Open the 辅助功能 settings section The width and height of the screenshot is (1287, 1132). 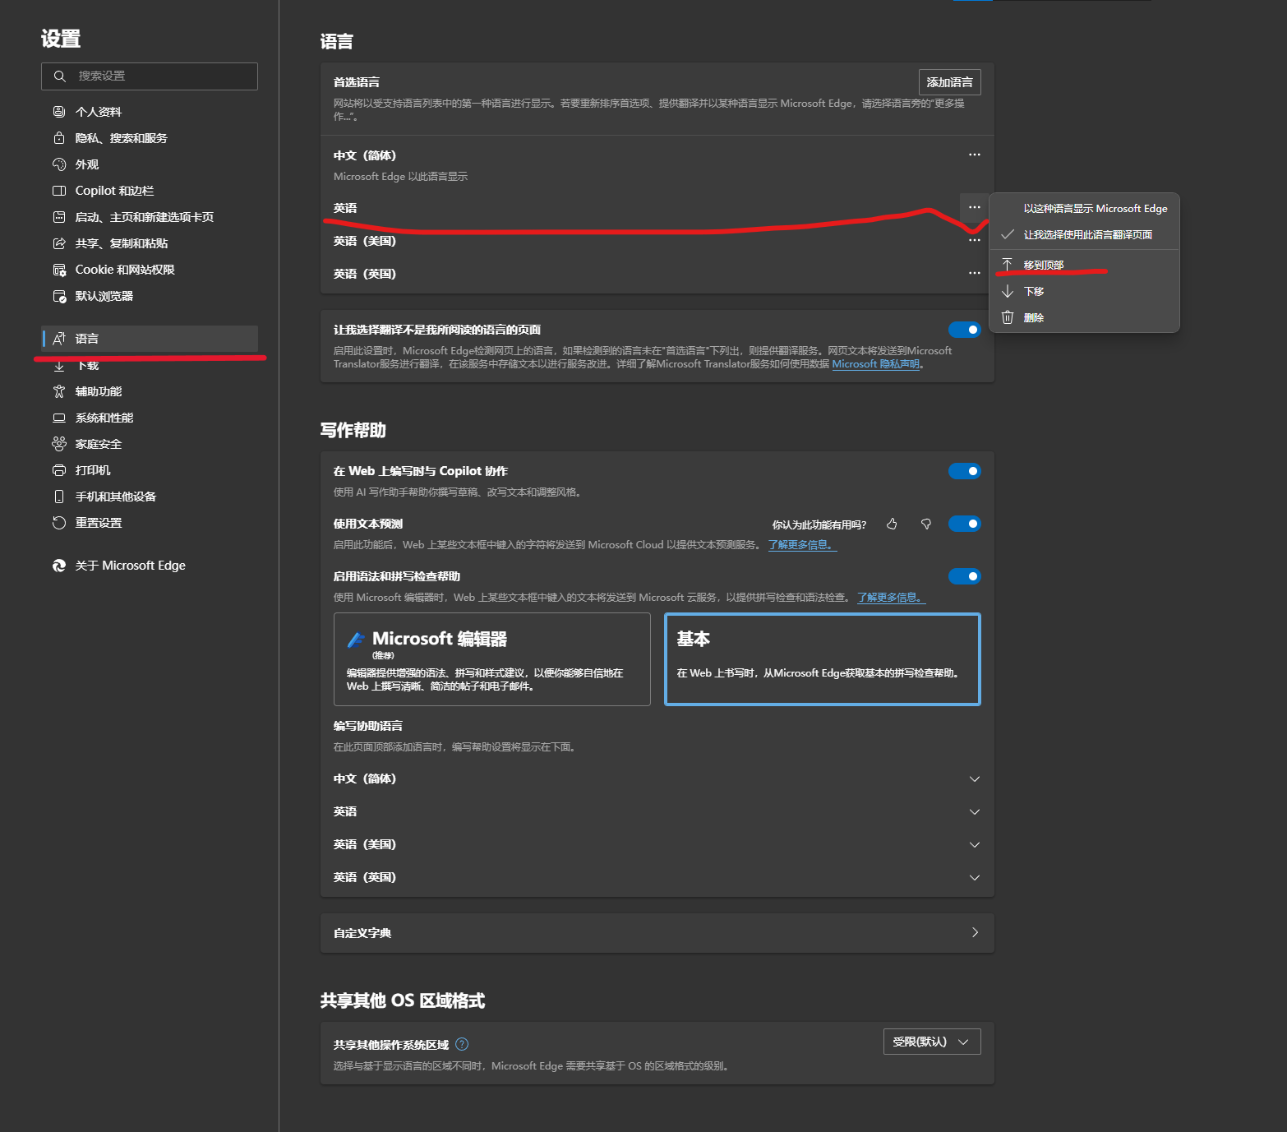point(150,391)
